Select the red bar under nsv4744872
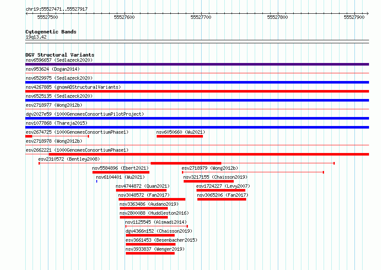The image size is (381, 270). click(x=141, y=190)
